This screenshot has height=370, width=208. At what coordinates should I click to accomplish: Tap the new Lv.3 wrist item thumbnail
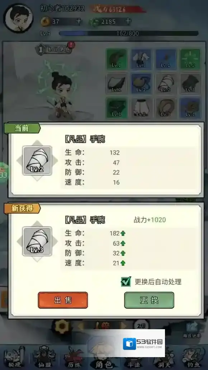37,241
